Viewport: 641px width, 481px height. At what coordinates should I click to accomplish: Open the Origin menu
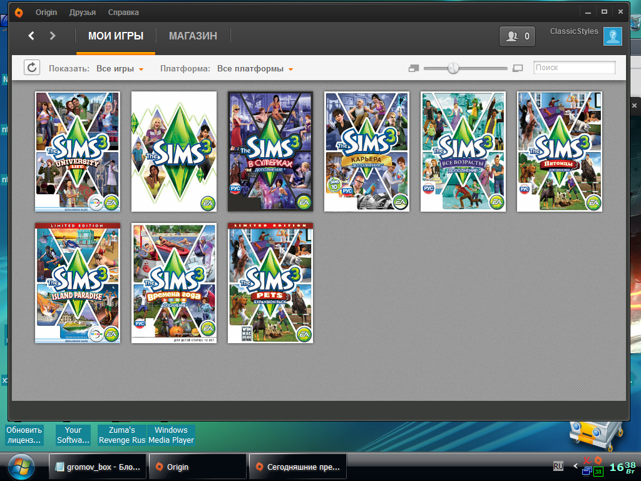pos(46,13)
